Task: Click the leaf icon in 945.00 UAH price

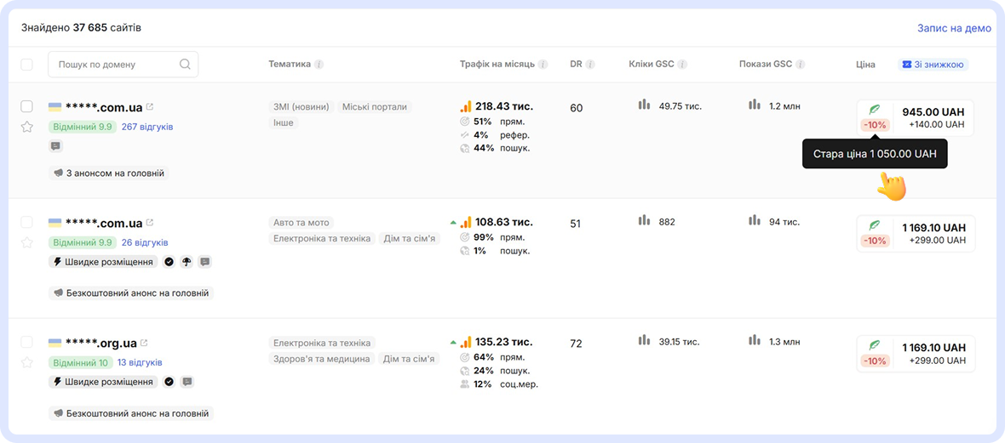Action: (x=874, y=110)
